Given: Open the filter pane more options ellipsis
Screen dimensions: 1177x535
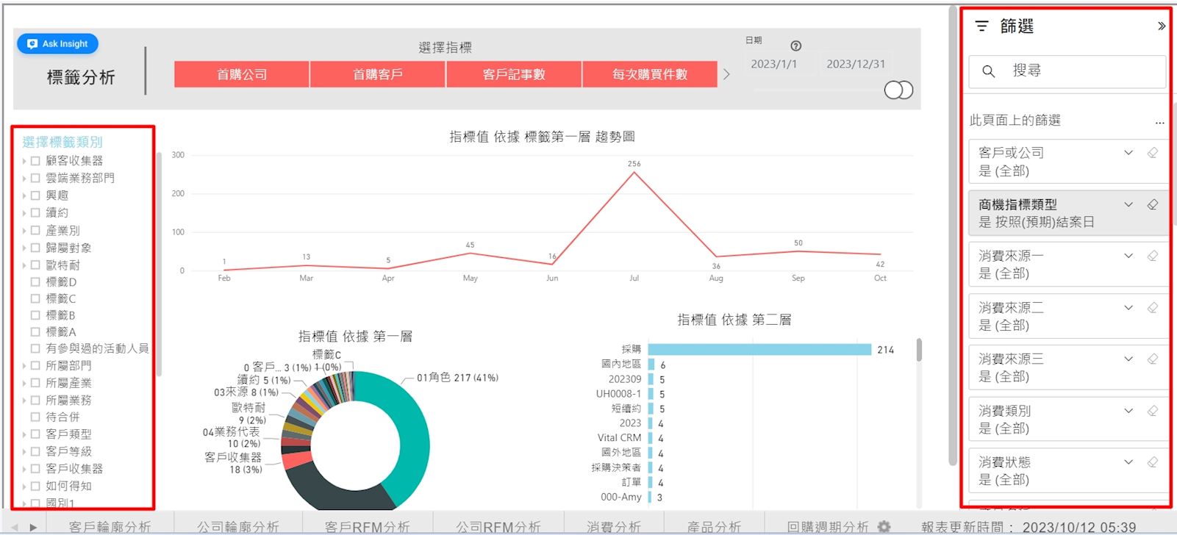Looking at the screenshot, I should point(1159,121).
